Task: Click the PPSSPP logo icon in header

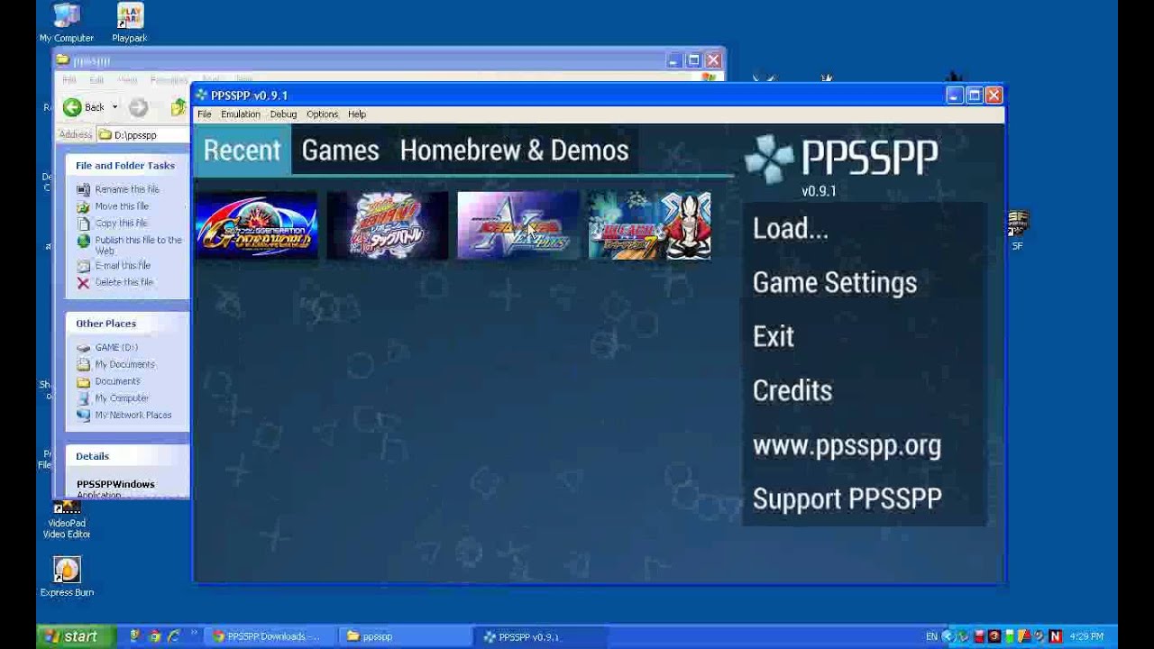Action: [769, 160]
